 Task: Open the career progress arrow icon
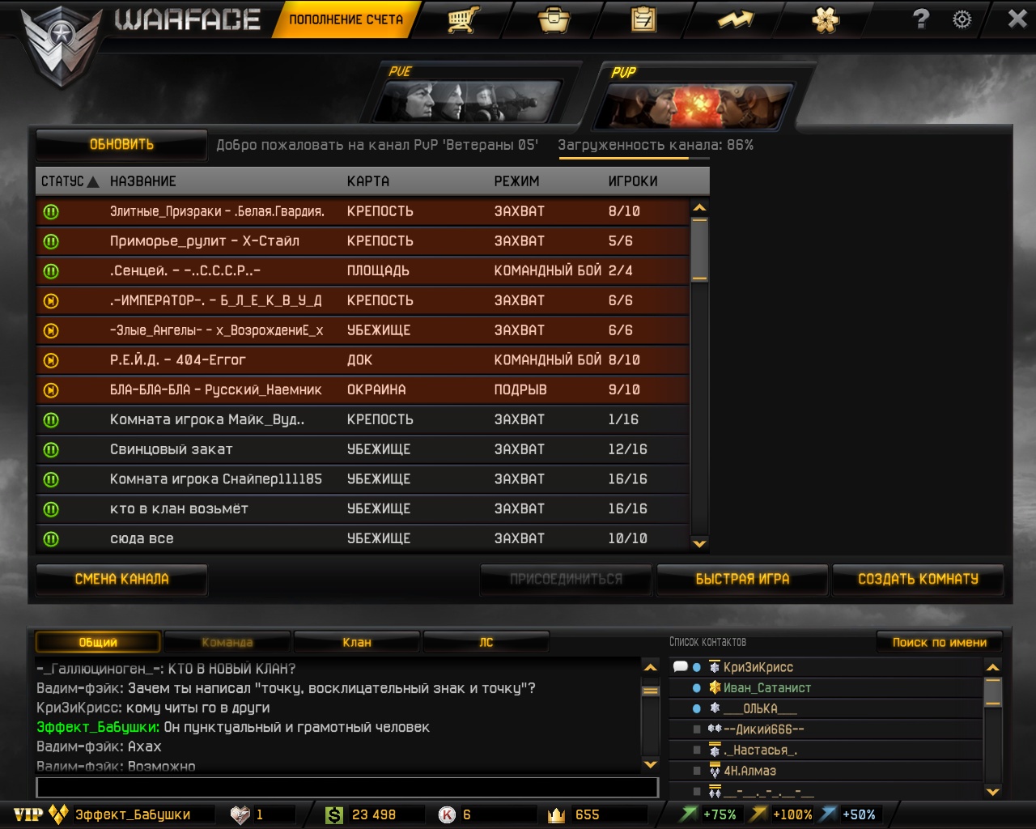pos(736,19)
